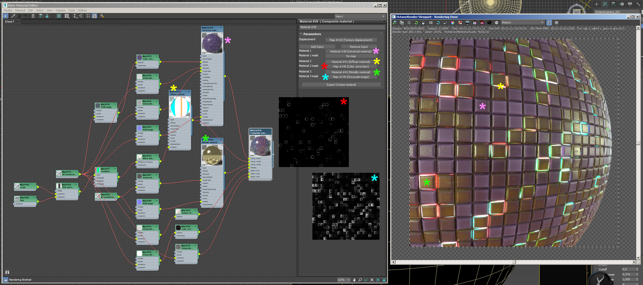Screen dimensions: 643x285
Task: Click the Add Input button
Action: tap(317, 47)
